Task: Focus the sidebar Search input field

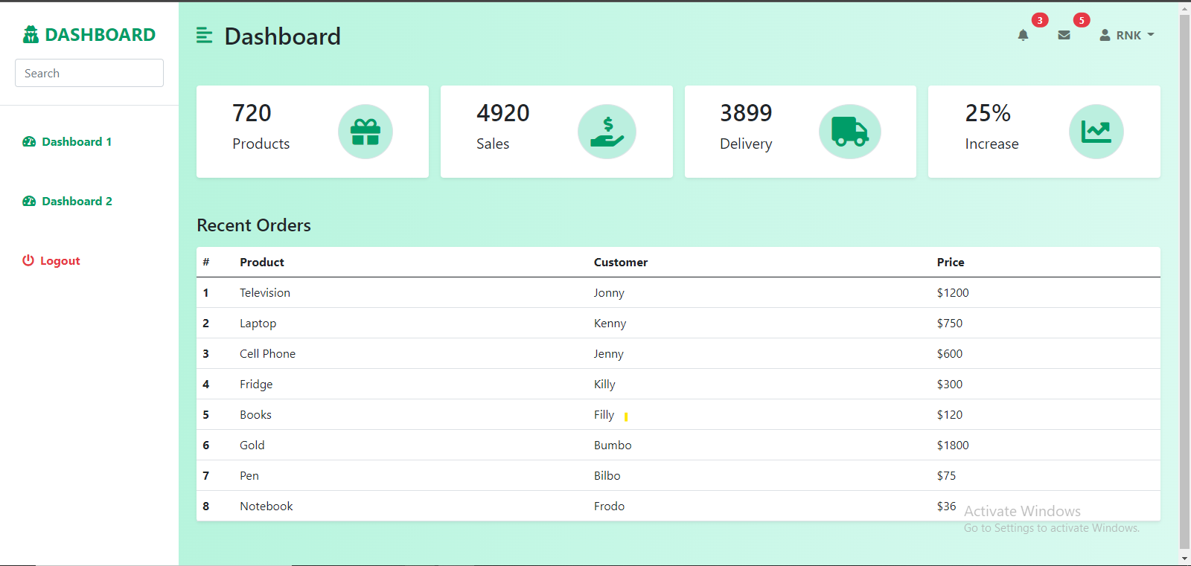Action: click(89, 73)
